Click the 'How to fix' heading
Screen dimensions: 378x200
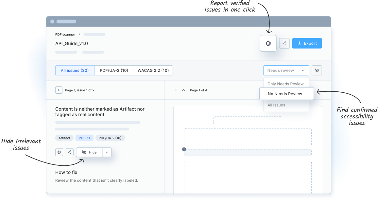[x=66, y=172]
